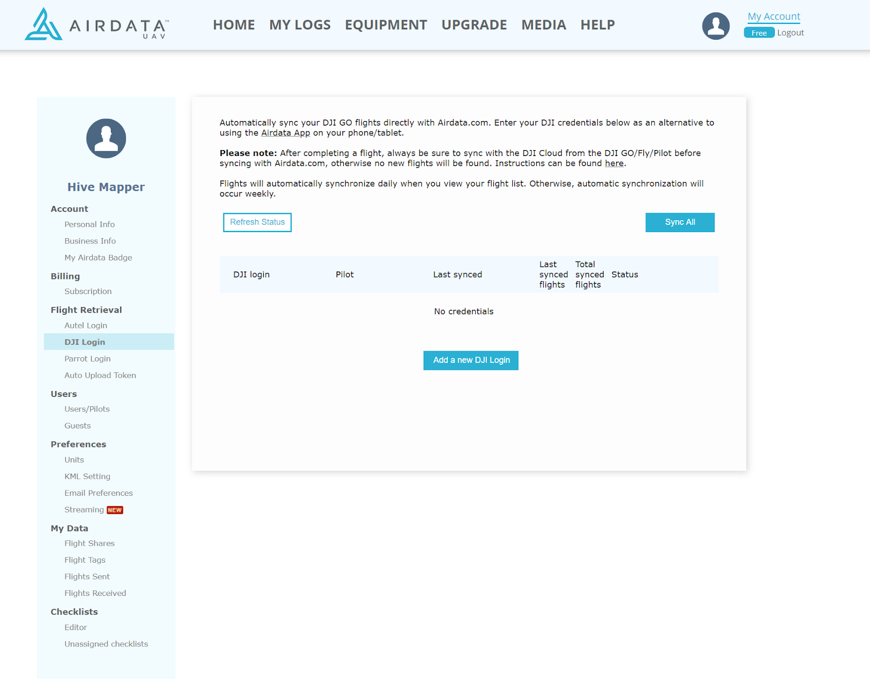The width and height of the screenshot is (870, 697).
Task: View Flights Sent
Action: [87, 577]
